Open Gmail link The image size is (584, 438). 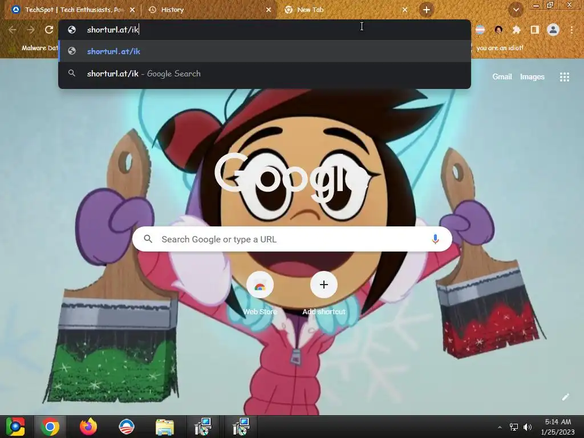pos(502,77)
